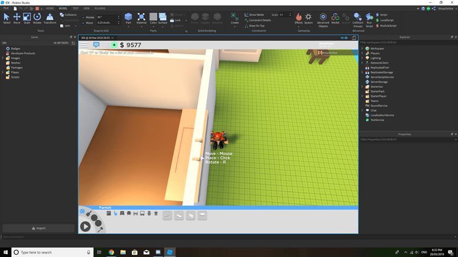Choose the computer monitor furniture category
458x257 pixels.
coord(142,213)
